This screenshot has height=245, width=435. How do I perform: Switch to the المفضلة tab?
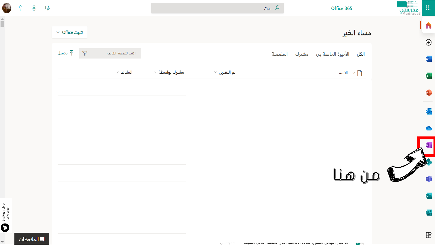point(279,54)
